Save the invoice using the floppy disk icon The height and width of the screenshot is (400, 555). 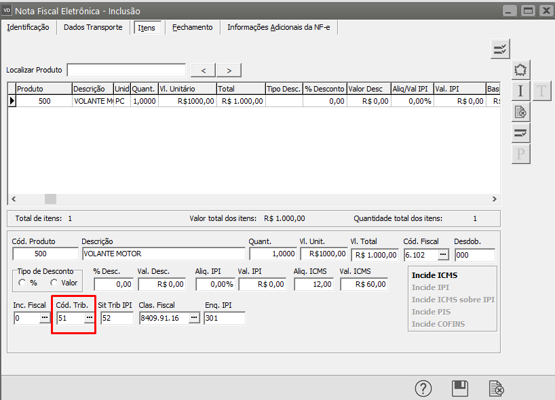pyautogui.click(x=460, y=388)
